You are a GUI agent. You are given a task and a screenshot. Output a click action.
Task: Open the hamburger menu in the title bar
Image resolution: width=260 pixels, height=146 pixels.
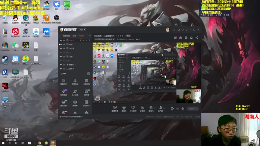click(187, 30)
